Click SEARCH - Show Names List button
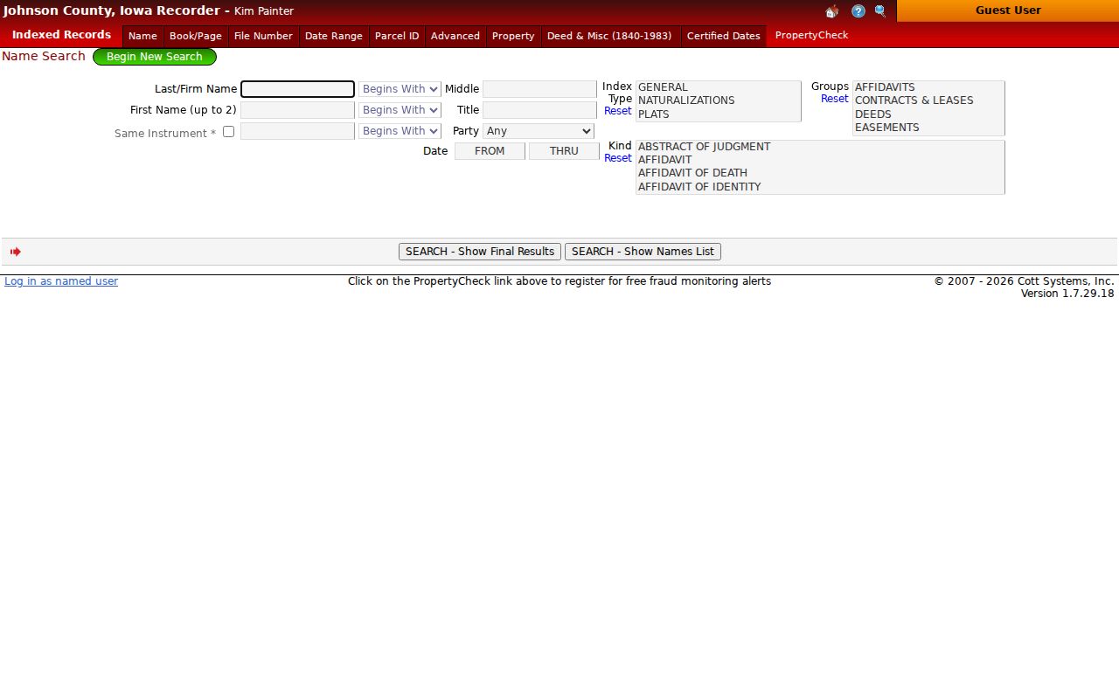 pos(643,252)
